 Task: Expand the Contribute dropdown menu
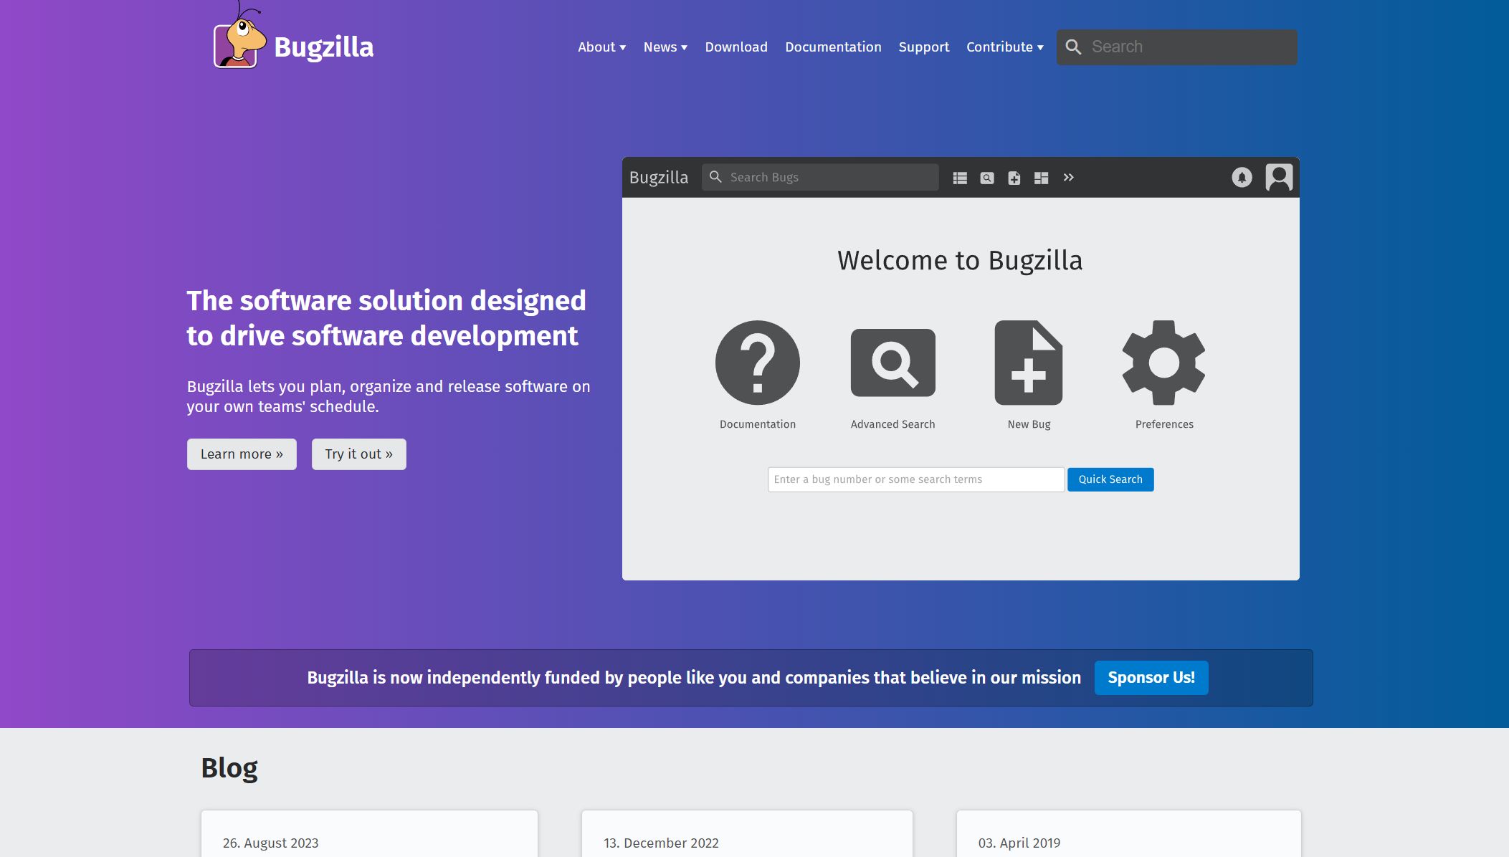1005,47
